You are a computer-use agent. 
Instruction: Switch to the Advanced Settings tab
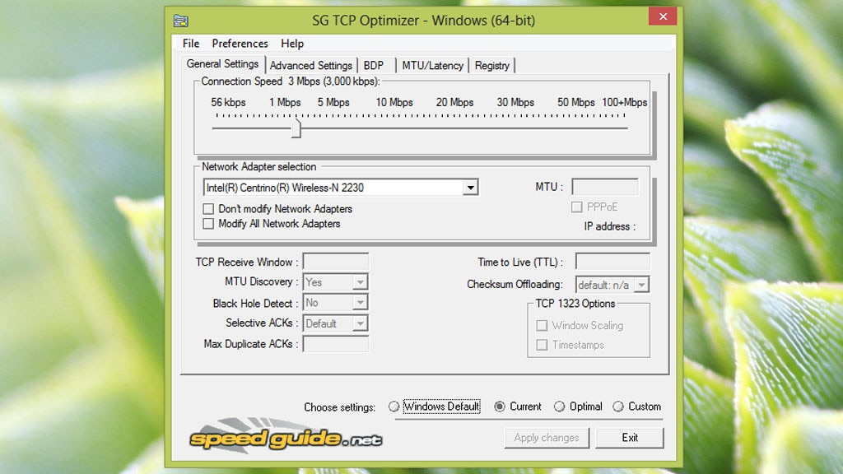(310, 66)
